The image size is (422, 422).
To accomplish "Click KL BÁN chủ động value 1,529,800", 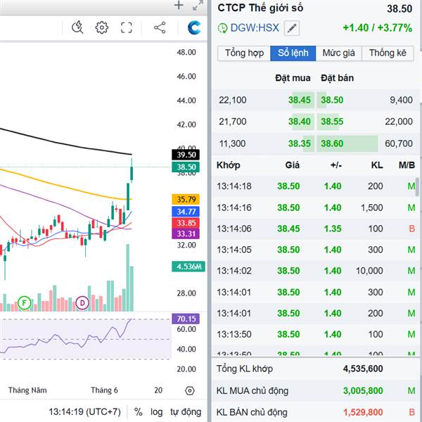I will click(363, 412).
